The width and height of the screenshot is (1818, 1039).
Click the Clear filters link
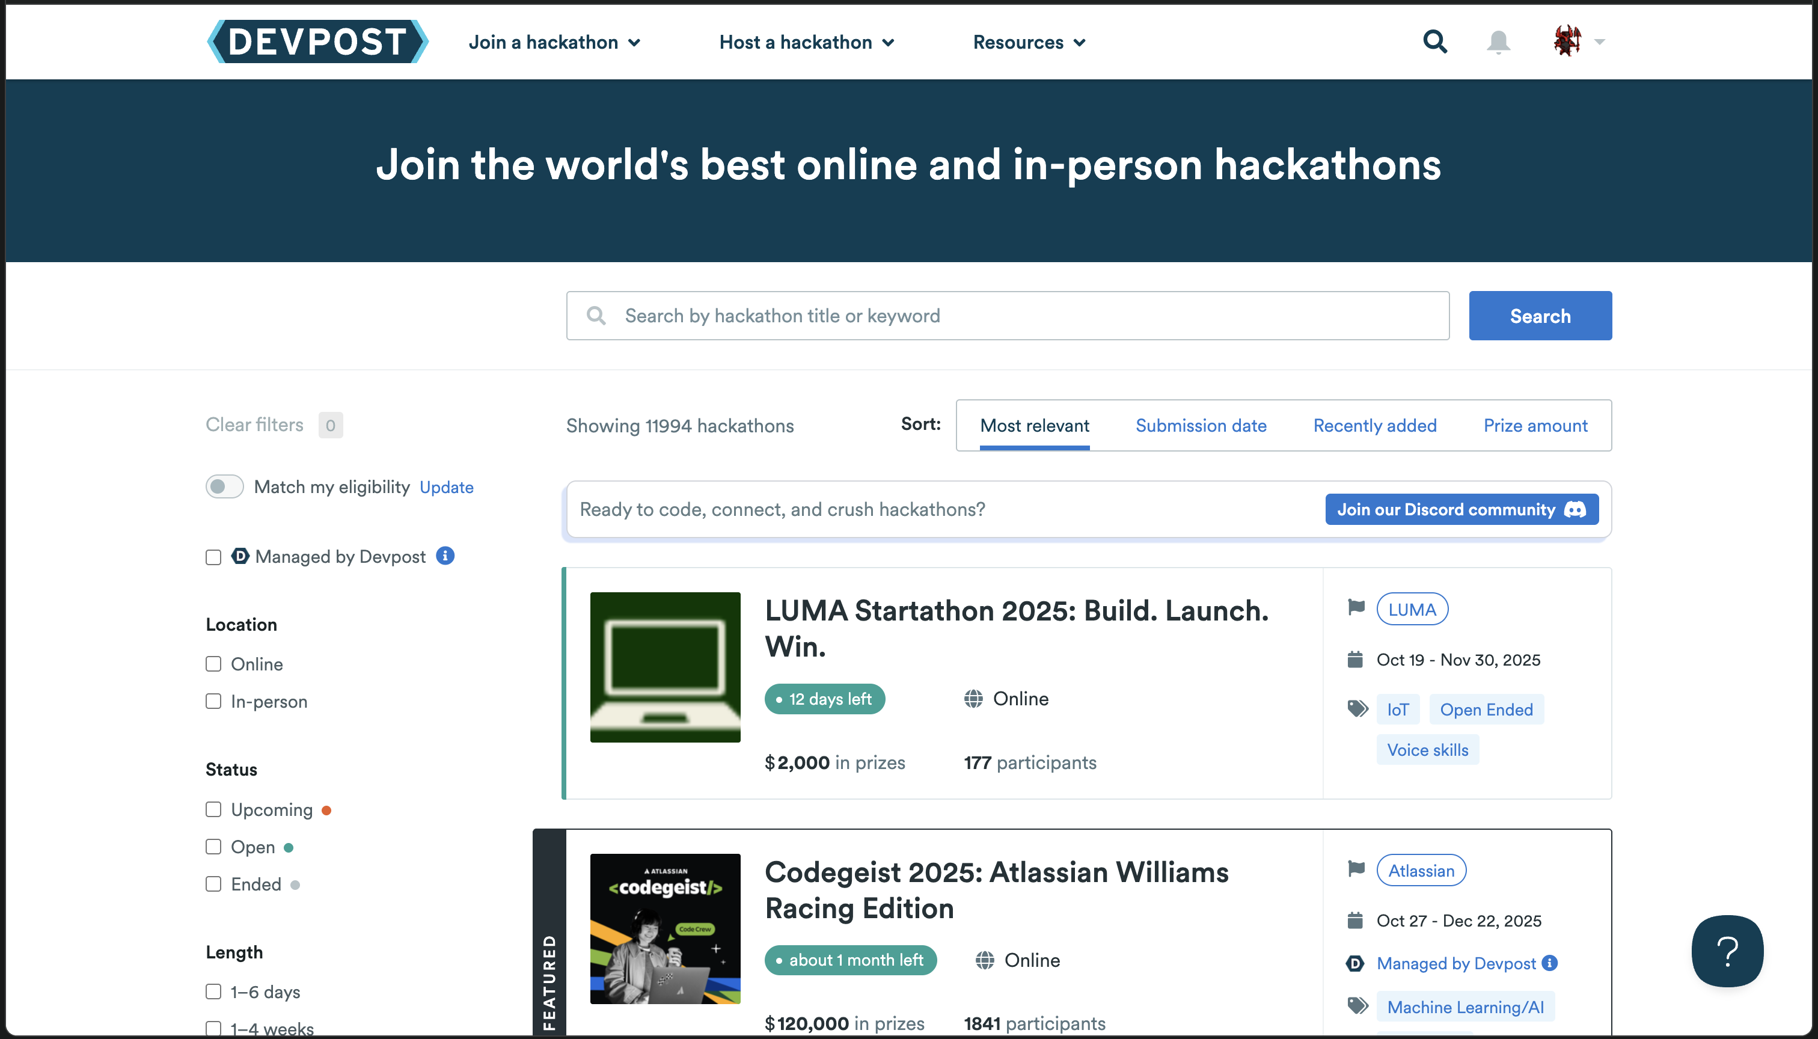[255, 424]
